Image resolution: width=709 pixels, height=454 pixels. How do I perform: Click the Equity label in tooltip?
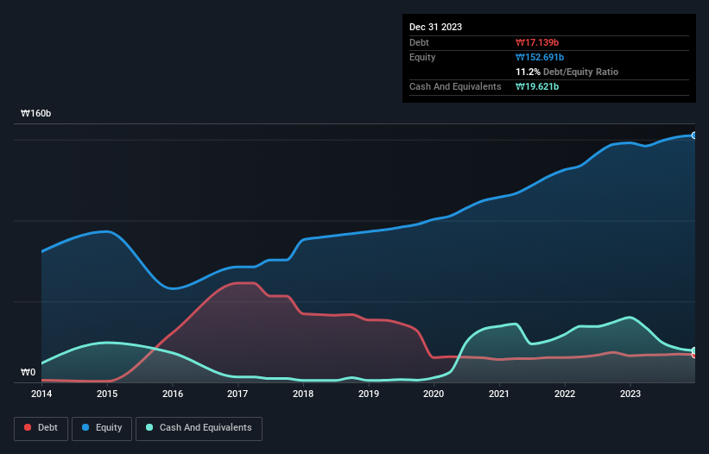[x=422, y=57]
